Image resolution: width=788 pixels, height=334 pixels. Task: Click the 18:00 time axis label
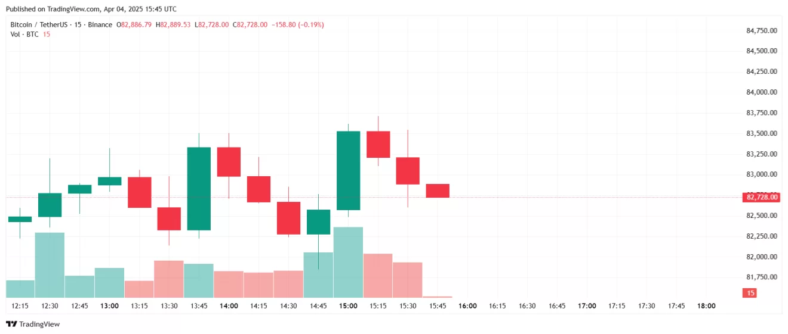click(706, 306)
